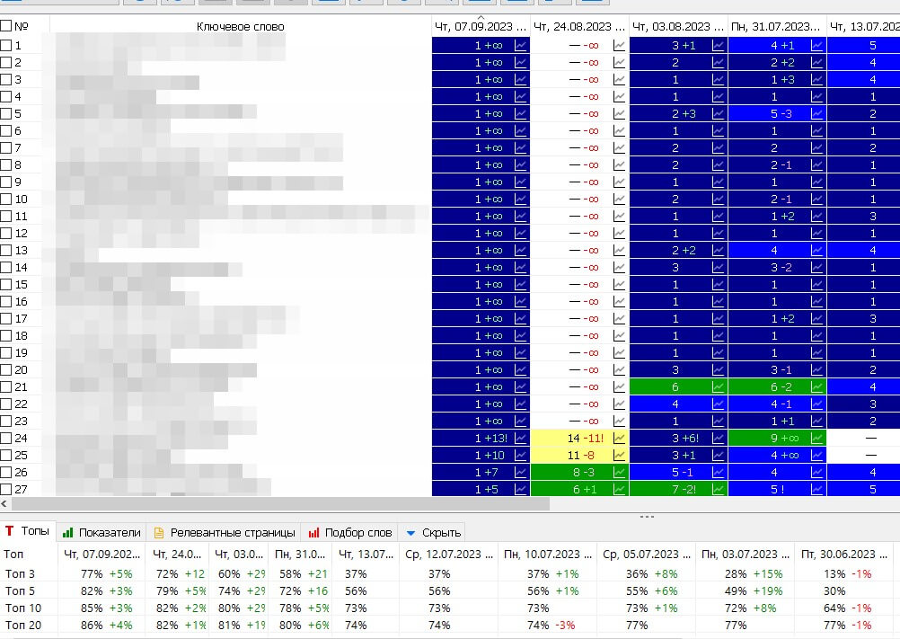Click the left arrow of horizontal scrollbar

(4, 504)
